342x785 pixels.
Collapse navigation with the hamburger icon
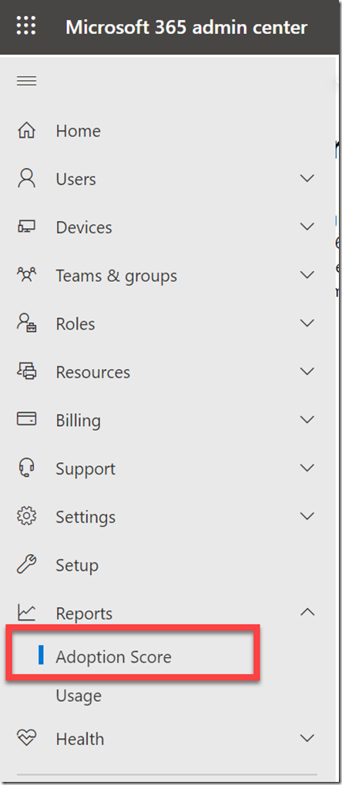click(x=26, y=81)
